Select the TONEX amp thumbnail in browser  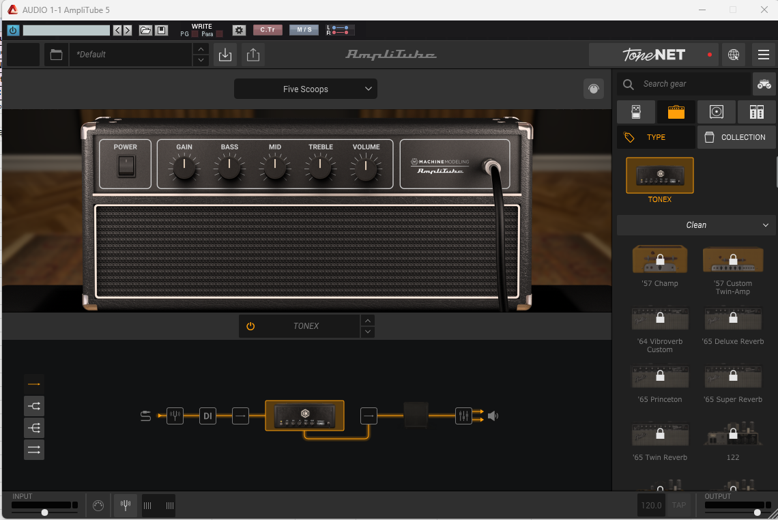660,175
